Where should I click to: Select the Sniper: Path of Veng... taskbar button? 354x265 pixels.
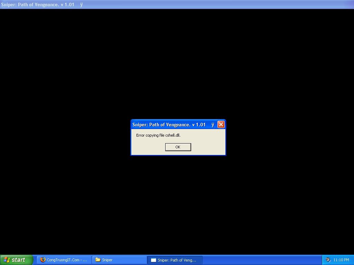(175, 260)
